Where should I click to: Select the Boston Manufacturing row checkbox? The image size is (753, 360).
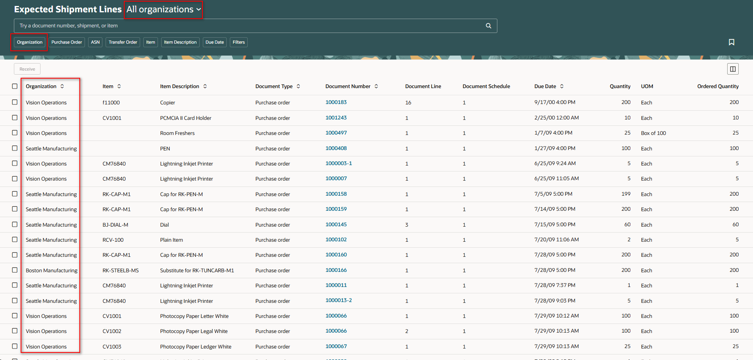(x=14, y=270)
